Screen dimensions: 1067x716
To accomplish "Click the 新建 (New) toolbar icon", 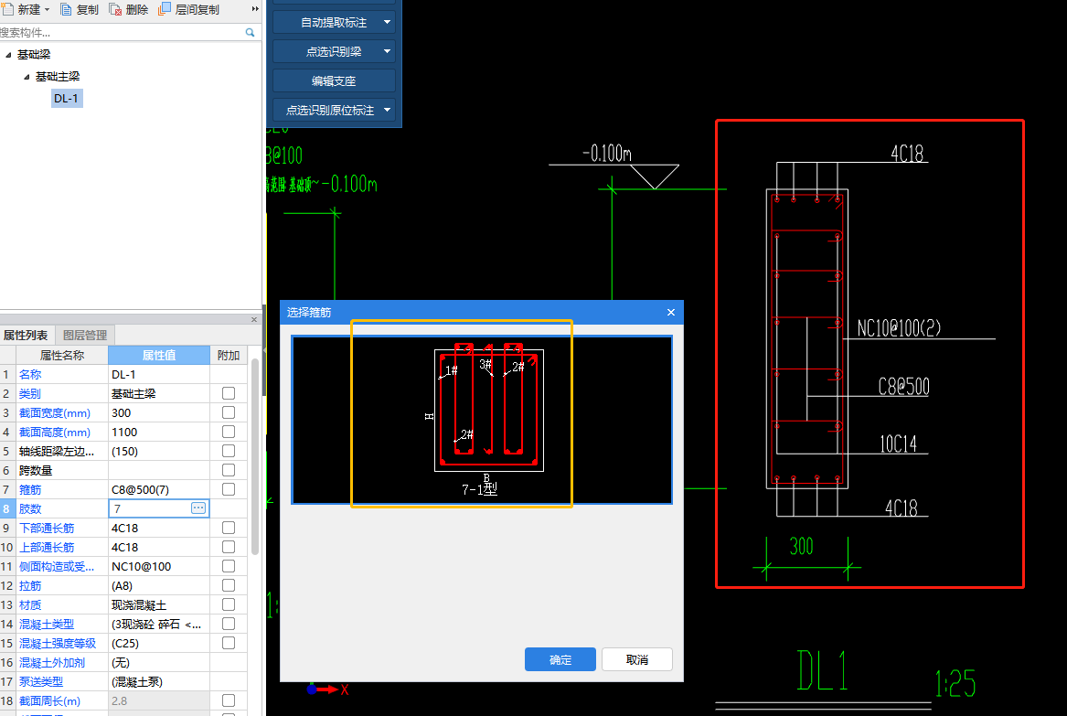I will tap(7, 9).
